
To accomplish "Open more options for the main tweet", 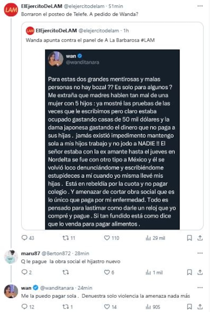I will 201,5.
